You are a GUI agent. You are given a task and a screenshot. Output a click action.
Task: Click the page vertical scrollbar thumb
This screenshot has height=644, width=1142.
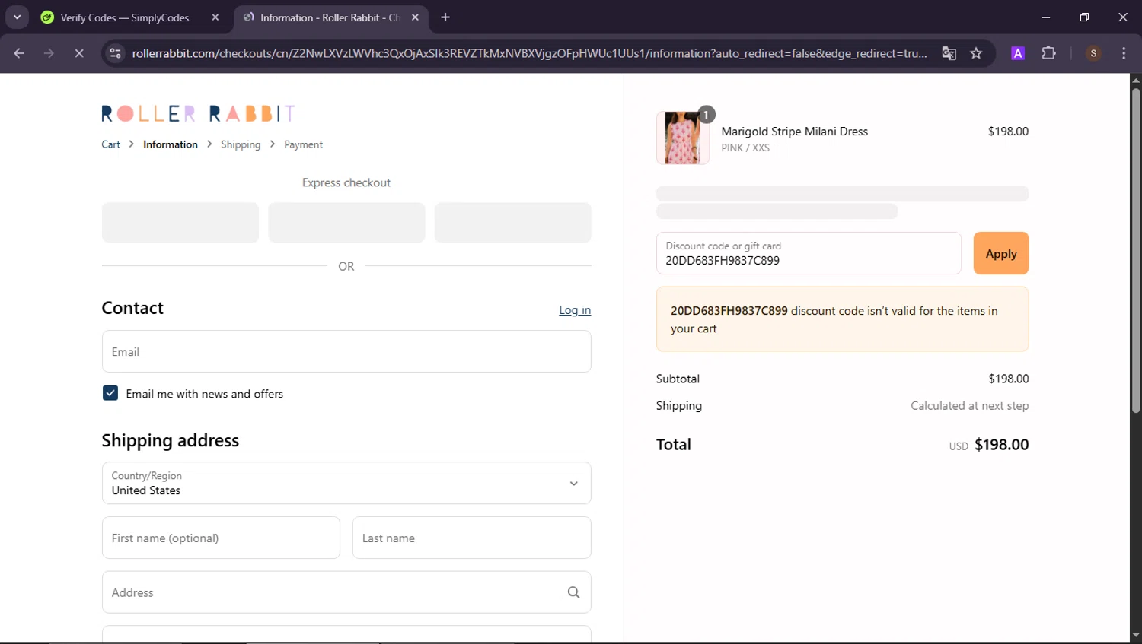1136,250
